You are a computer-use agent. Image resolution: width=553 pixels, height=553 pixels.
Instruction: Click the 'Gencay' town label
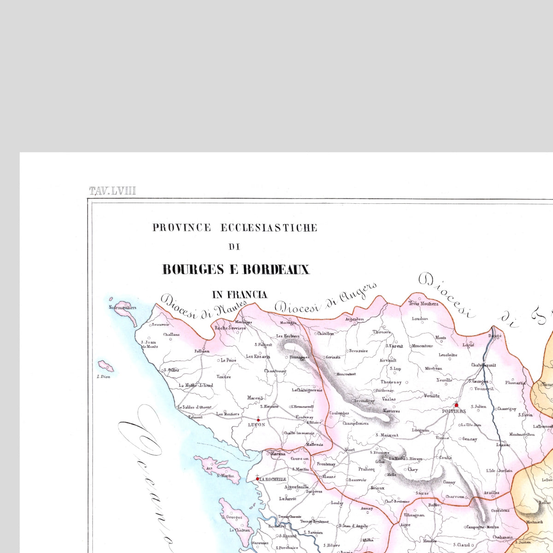470,439
